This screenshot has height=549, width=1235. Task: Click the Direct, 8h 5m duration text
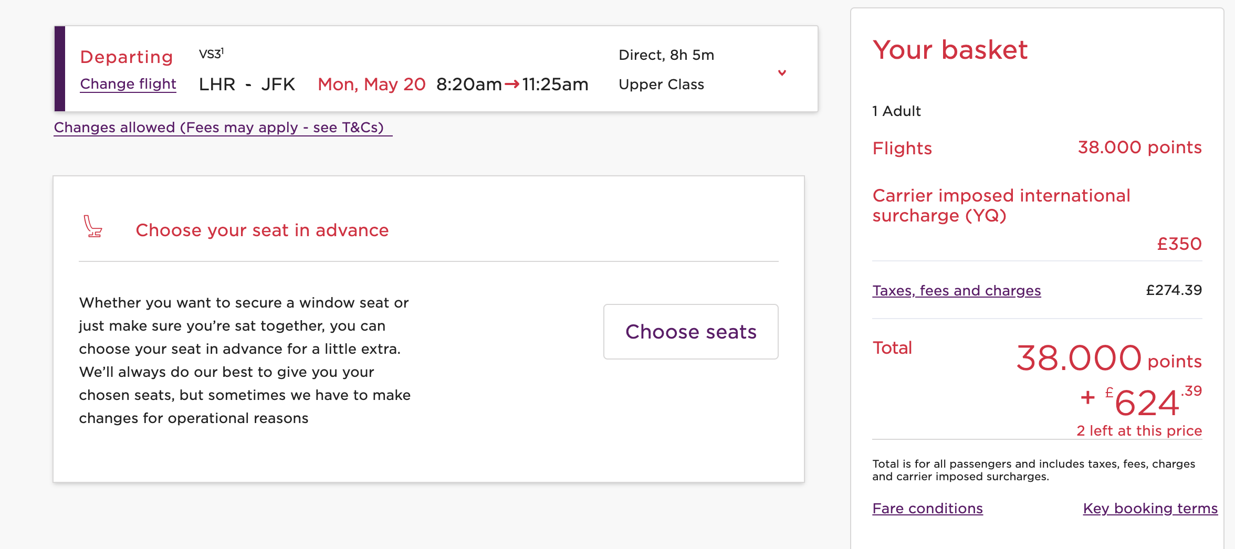[666, 55]
